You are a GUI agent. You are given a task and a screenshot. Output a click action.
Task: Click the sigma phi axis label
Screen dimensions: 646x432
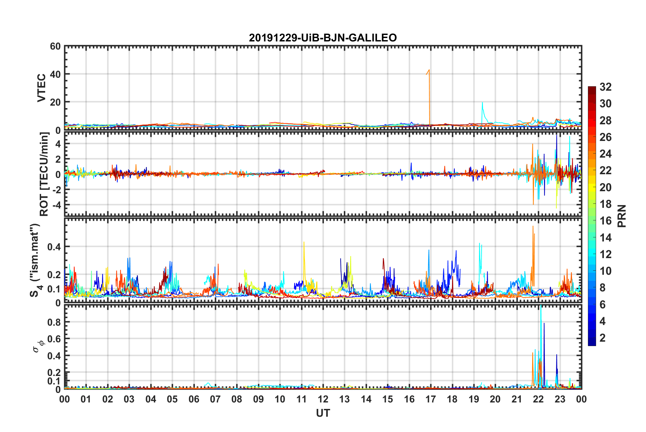(38, 347)
